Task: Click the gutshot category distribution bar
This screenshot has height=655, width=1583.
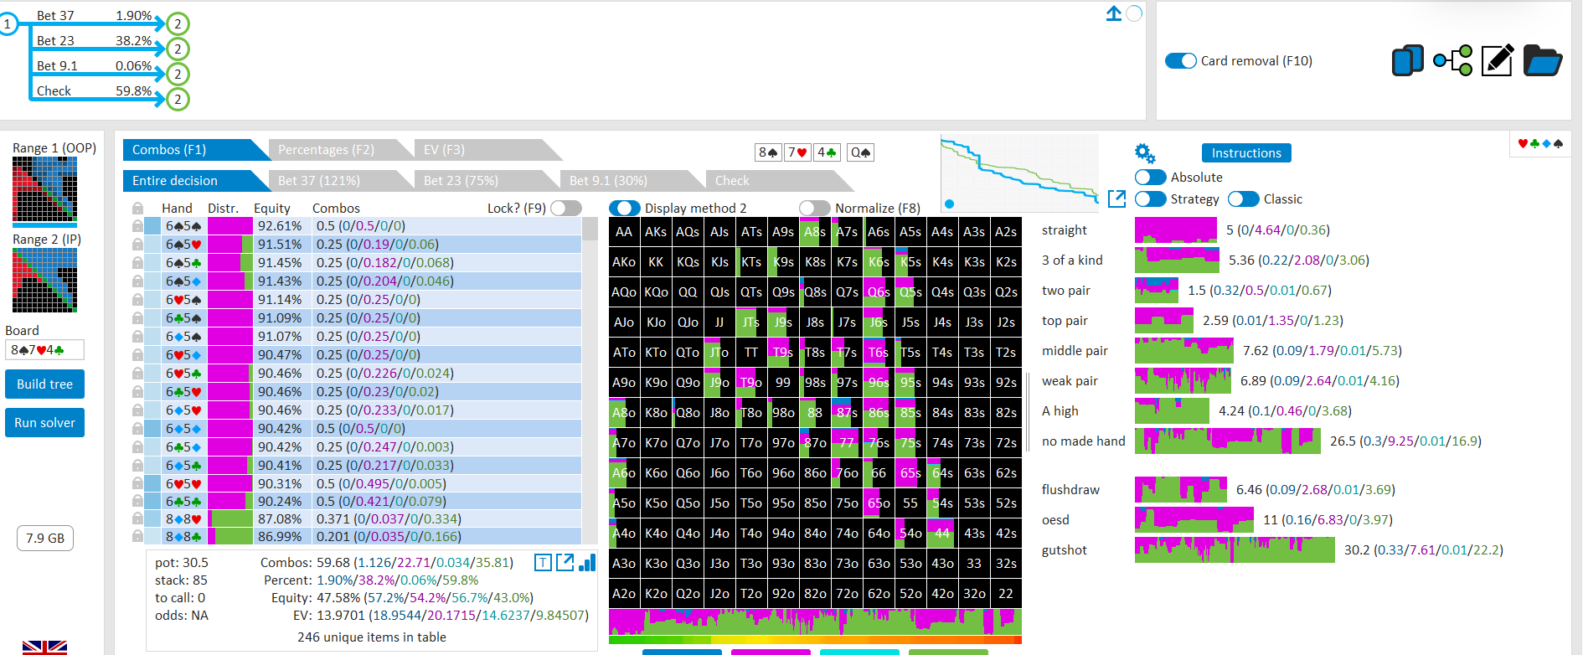Action: click(x=1235, y=550)
